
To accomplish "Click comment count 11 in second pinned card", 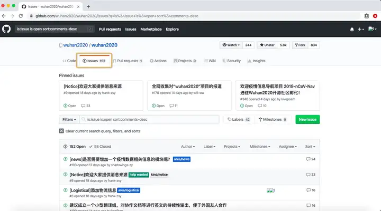I will tap(174, 106).
